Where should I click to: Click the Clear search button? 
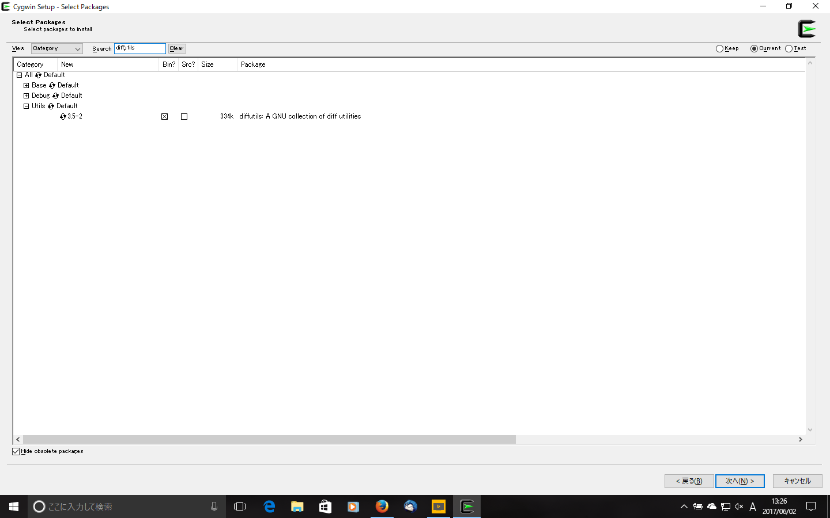click(x=177, y=49)
